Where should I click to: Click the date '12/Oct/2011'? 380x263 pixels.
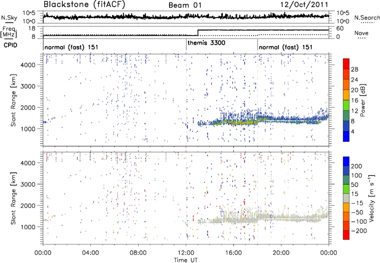pos(304,5)
